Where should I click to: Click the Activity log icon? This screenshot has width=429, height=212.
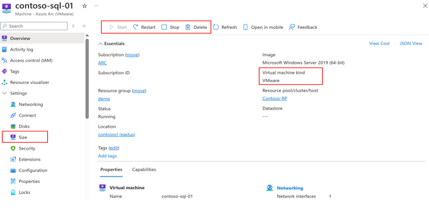tap(4, 50)
